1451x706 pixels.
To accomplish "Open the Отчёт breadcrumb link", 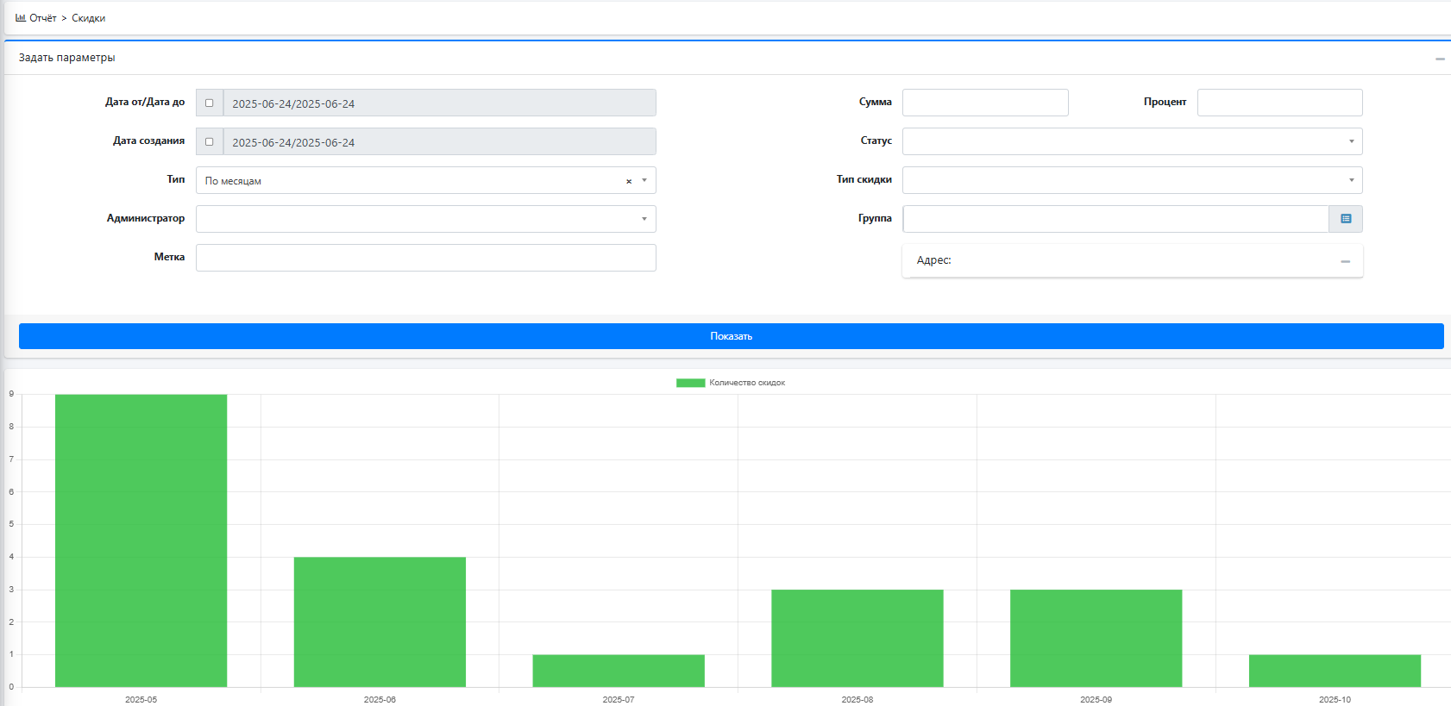I will click(x=42, y=18).
